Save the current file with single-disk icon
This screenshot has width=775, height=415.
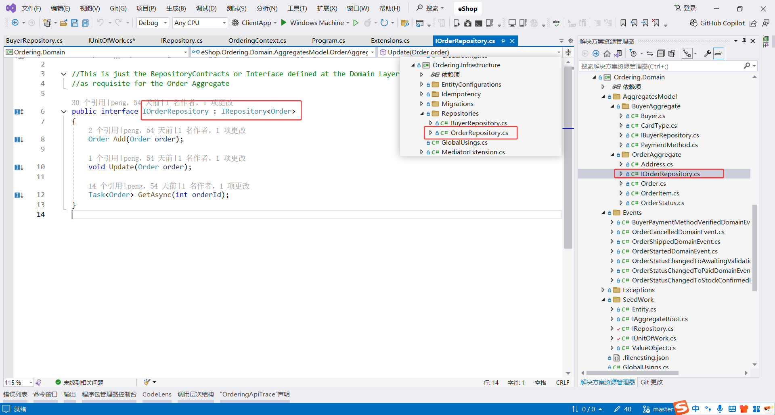click(75, 23)
